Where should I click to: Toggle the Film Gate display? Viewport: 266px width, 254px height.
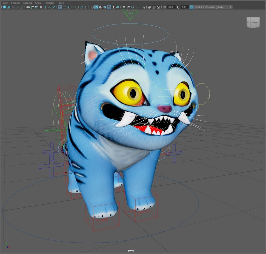tap(64, 7)
